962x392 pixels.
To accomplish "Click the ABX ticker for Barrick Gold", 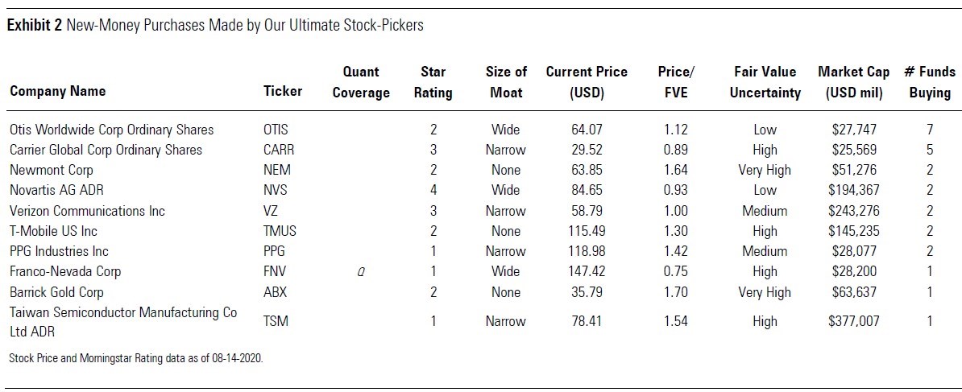I will click(x=275, y=292).
